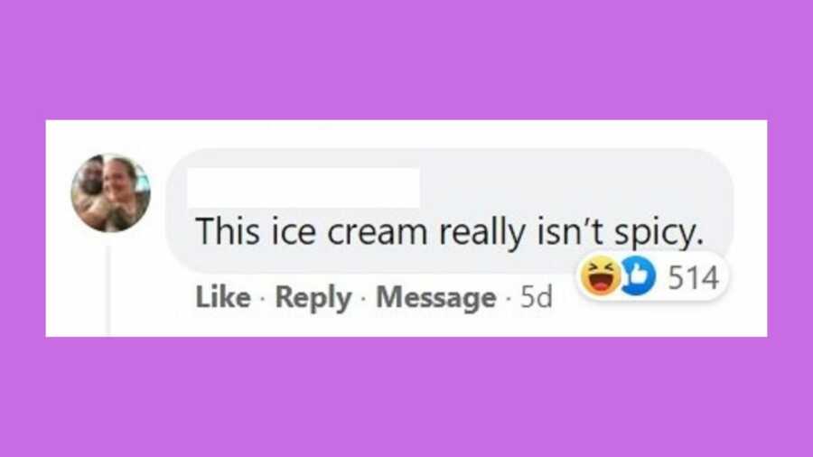
Task: Click the blue thumbs-up reaction icon
Action: tap(639, 276)
